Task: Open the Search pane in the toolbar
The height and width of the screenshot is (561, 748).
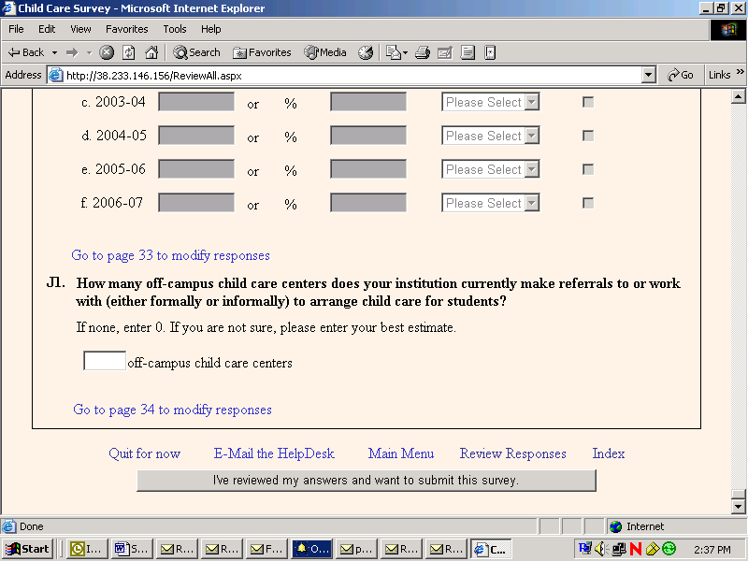Action: (196, 52)
